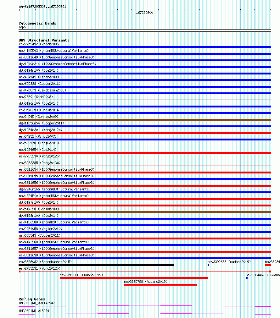Click the red dgv1034e201 (Wong2012b) bar
The image size is (280, 318).
145,133
